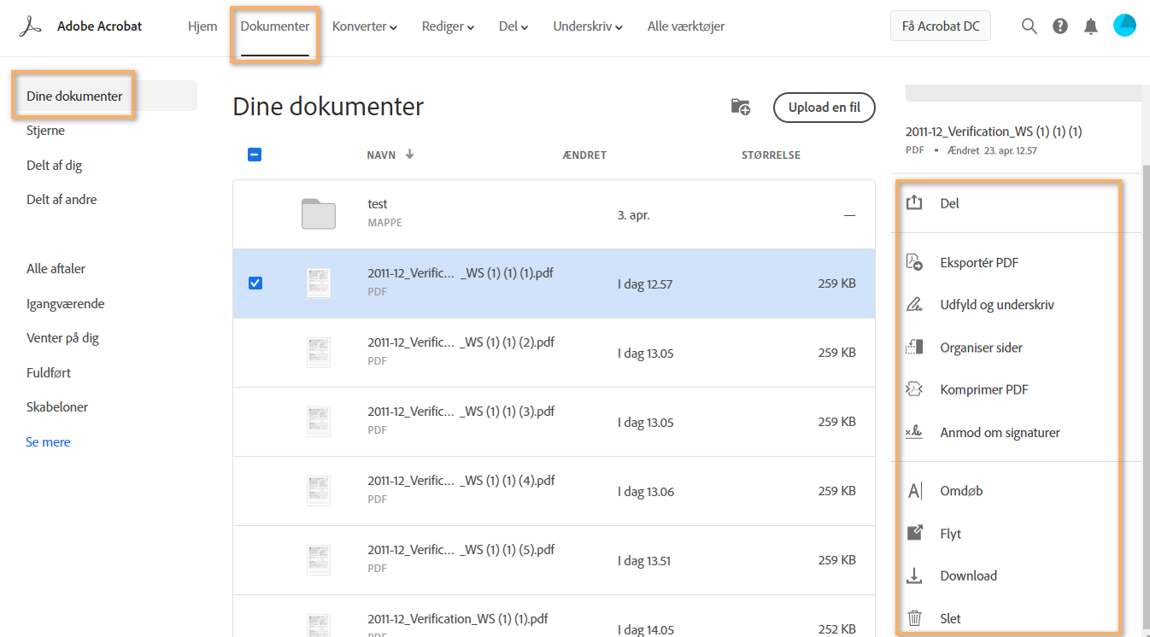Open the Underskriv dropdown
The image size is (1150, 637).
(x=587, y=26)
